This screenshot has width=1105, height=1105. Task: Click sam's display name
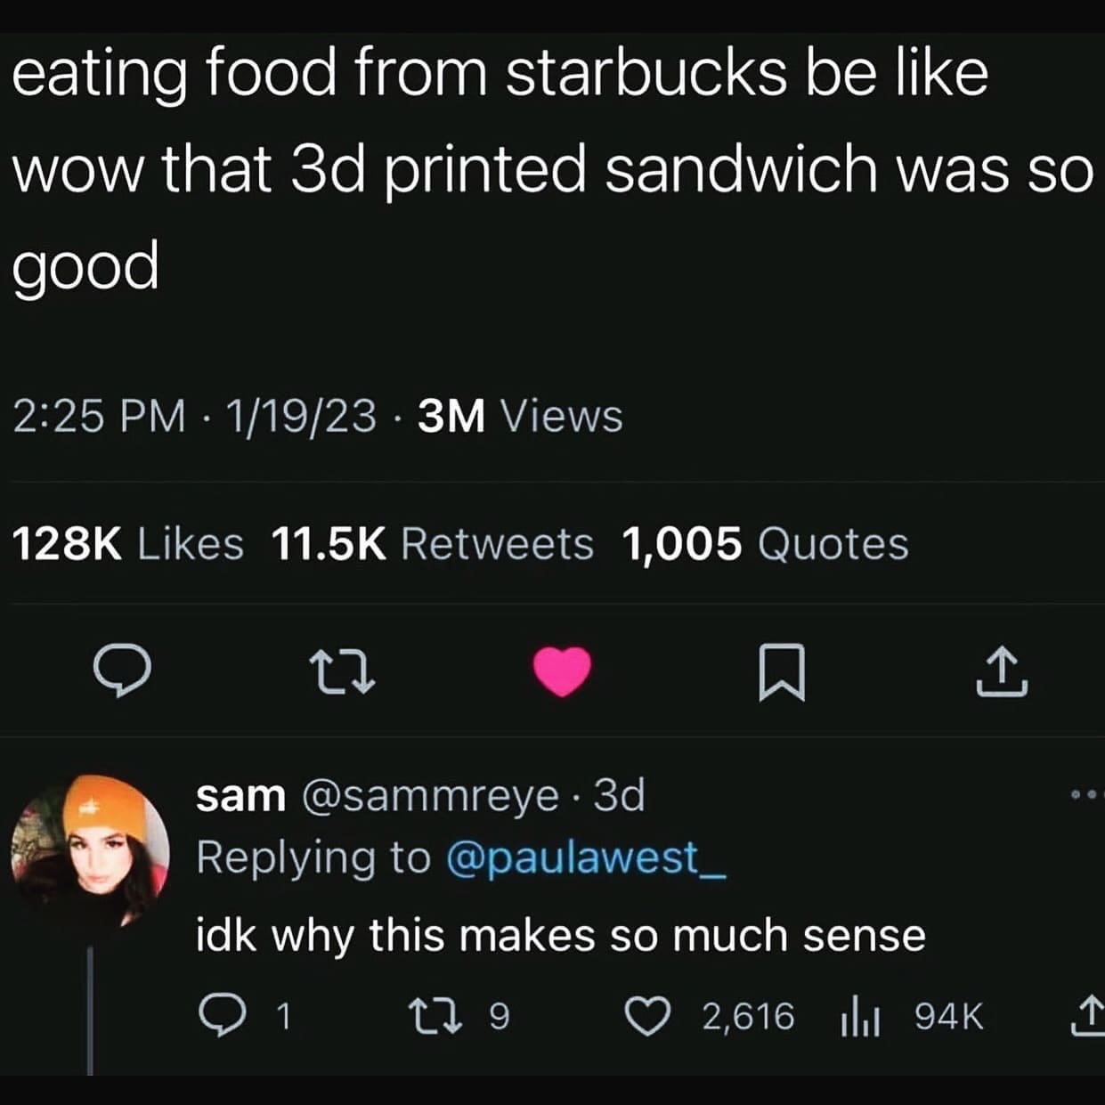click(x=240, y=795)
